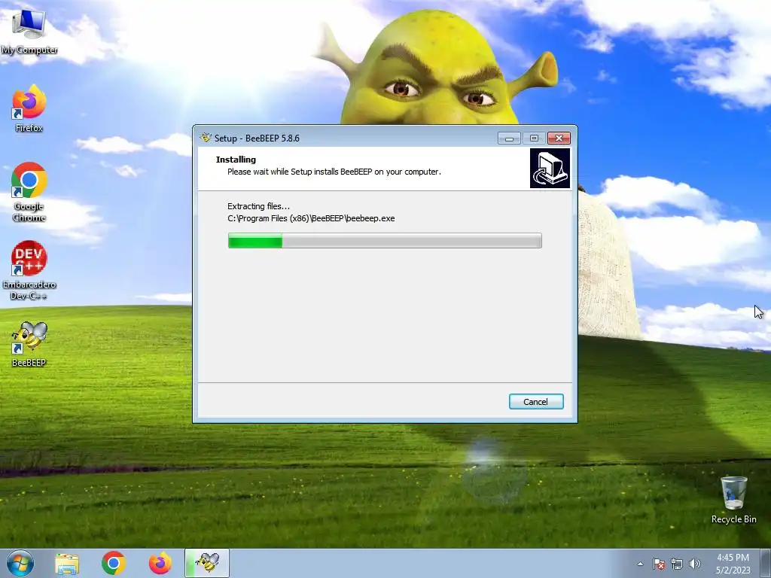Open the Action Center flag icon
Image resolution: width=771 pixels, height=578 pixels.
tap(659, 564)
